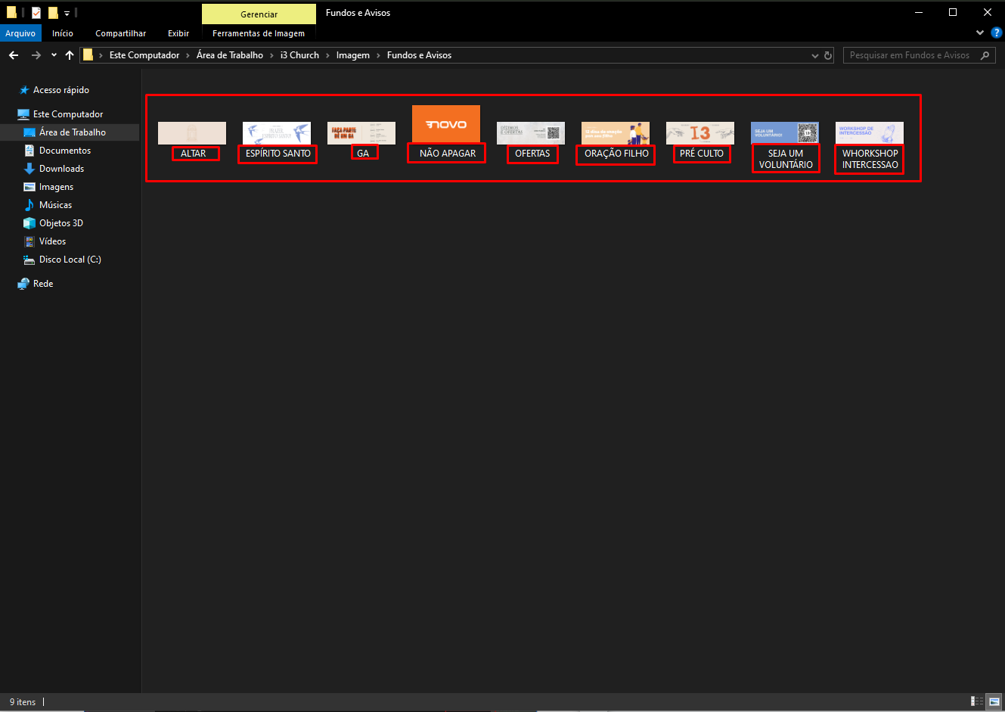
Task: Refresh the folder view
Action: click(828, 55)
